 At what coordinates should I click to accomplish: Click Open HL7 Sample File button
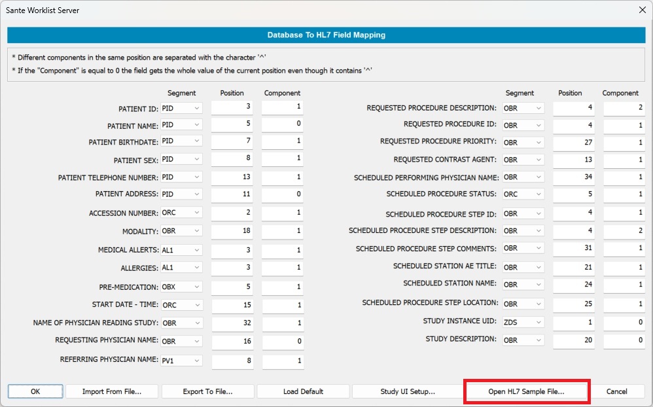pyautogui.click(x=526, y=391)
